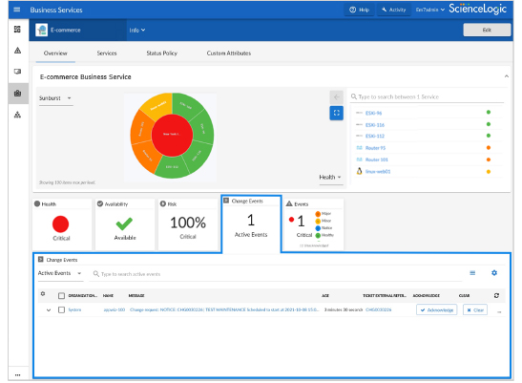Image resolution: width=522 pixels, height=383 pixels.
Task: Click the search magnifier in services list
Action: tap(353, 96)
